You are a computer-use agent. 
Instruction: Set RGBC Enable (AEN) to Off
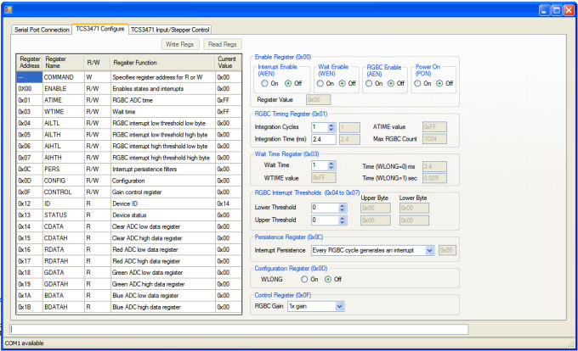pyautogui.click(x=391, y=83)
